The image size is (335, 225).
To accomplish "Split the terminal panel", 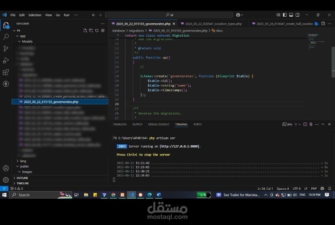I will (x=305, y=124).
